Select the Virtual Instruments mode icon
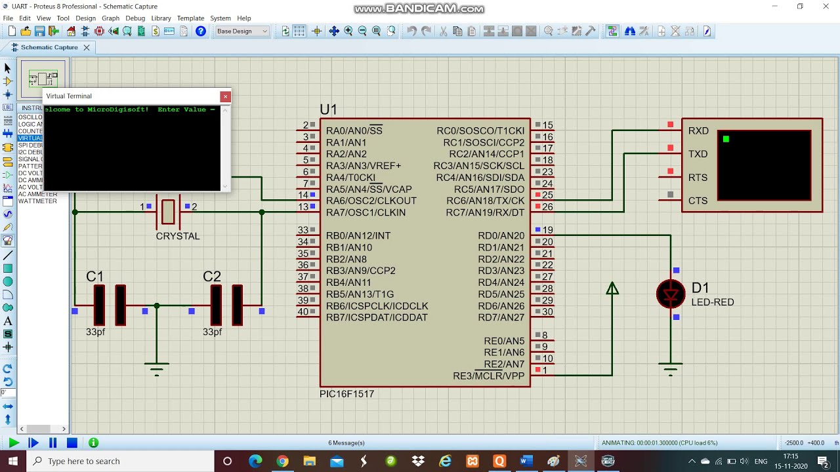The width and height of the screenshot is (840, 472). (8, 241)
